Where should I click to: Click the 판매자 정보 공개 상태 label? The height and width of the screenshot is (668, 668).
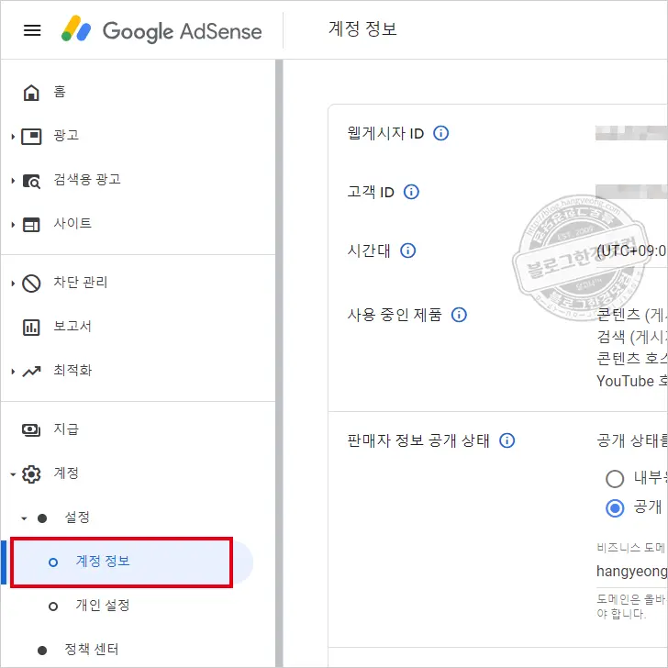[x=418, y=440]
